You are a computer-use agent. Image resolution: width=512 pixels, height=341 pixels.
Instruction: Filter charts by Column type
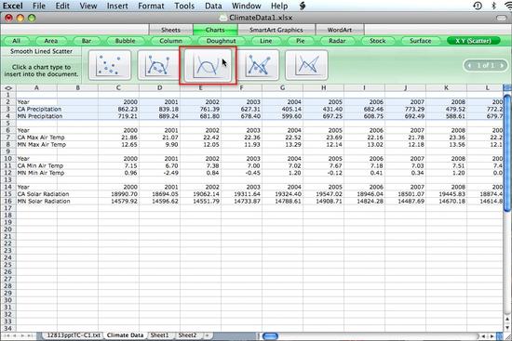170,41
